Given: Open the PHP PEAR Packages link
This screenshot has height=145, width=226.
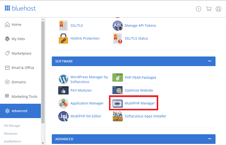Looking at the screenshot, I should [x=140, y=78].
